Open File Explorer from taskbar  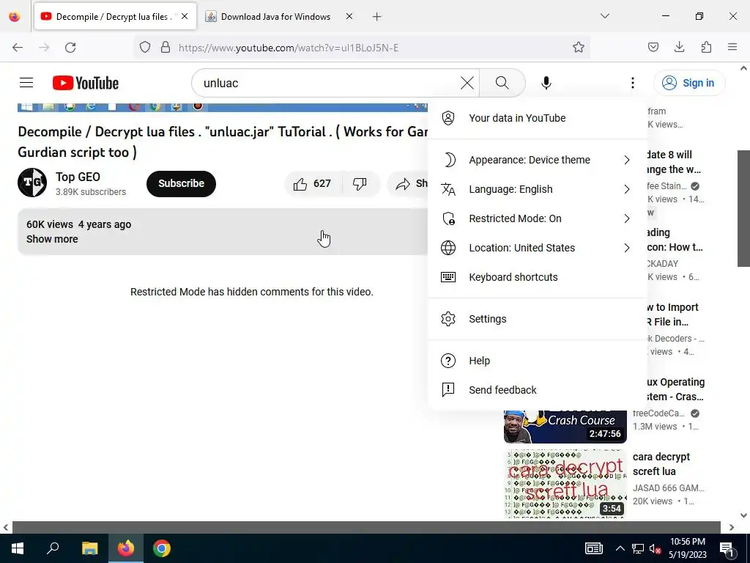[x=89, y=548]
